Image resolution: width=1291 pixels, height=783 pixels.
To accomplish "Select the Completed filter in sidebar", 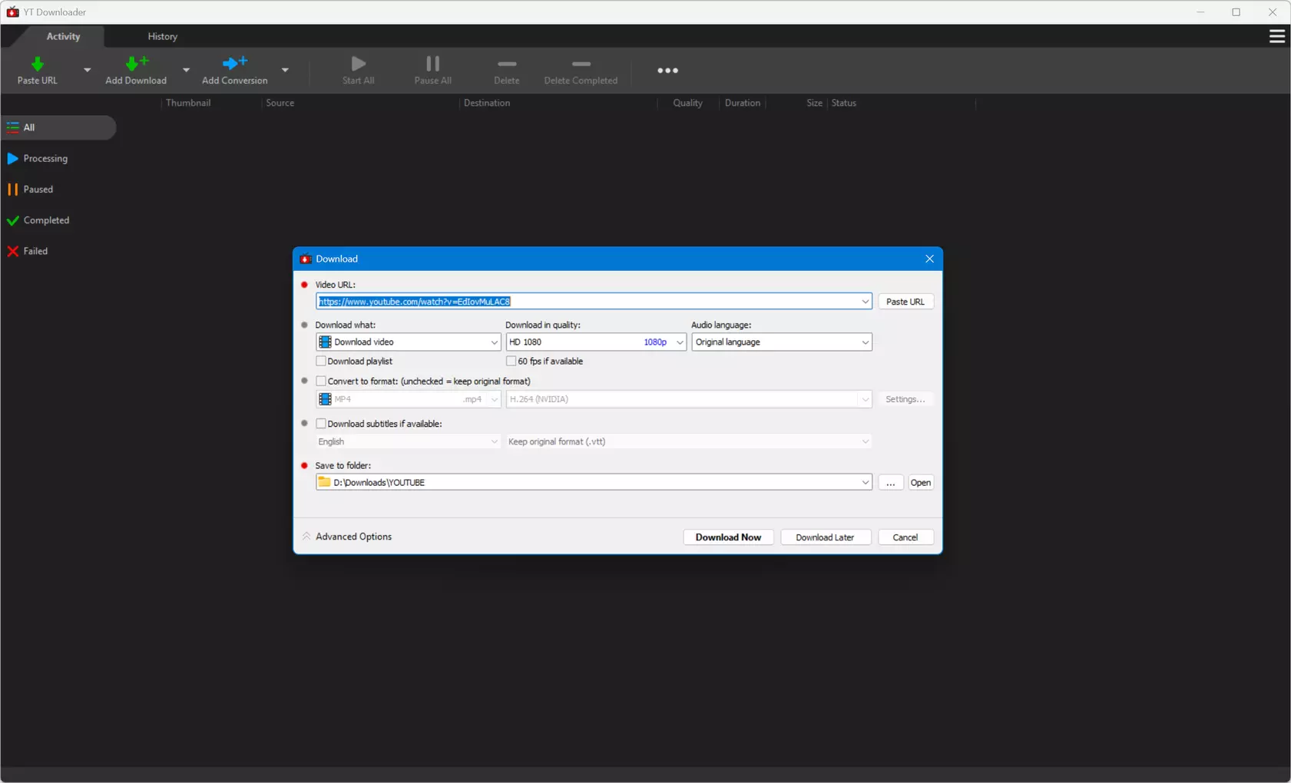I will tap(46, 220).
